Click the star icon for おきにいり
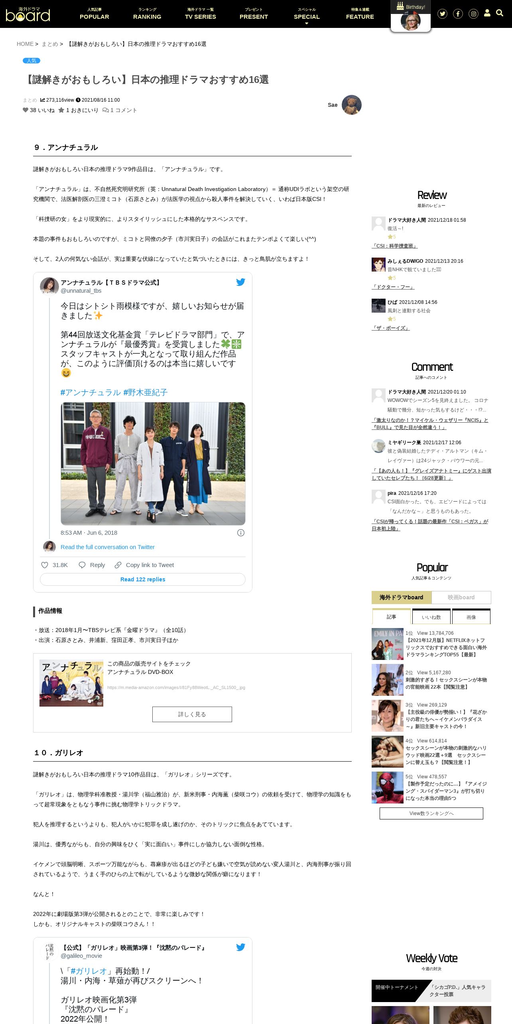This screenshot has height=1024, width=512. [61, 110]
